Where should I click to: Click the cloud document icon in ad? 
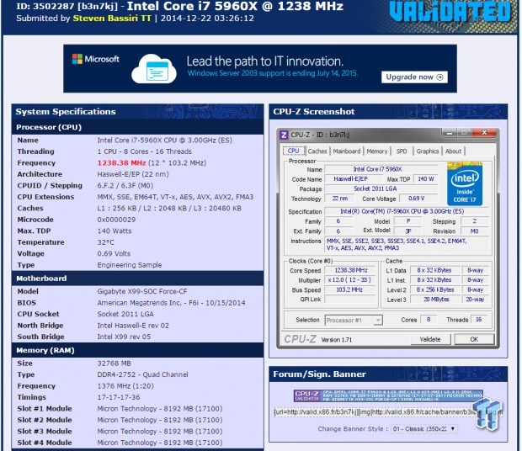(x=154, y=69)
